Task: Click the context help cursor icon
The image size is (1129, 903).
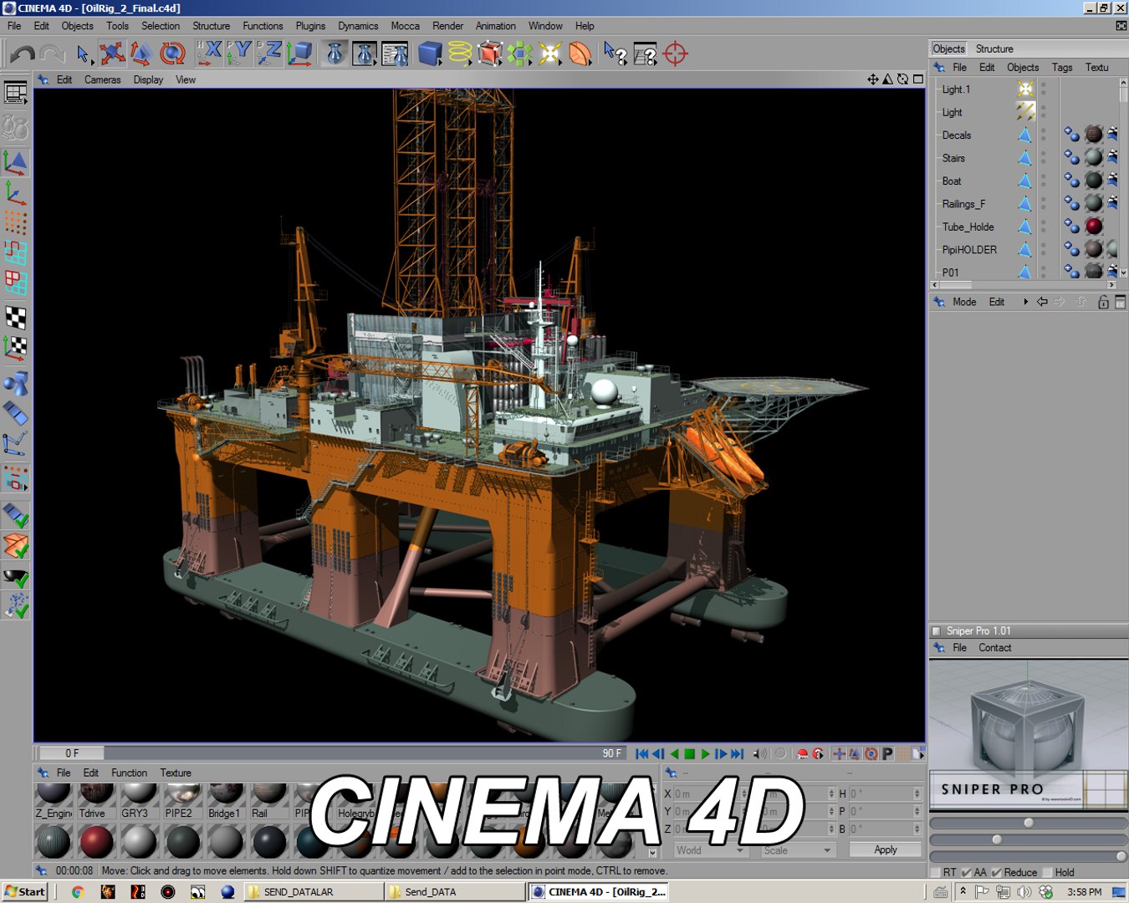Action: [x=616, y=54]
